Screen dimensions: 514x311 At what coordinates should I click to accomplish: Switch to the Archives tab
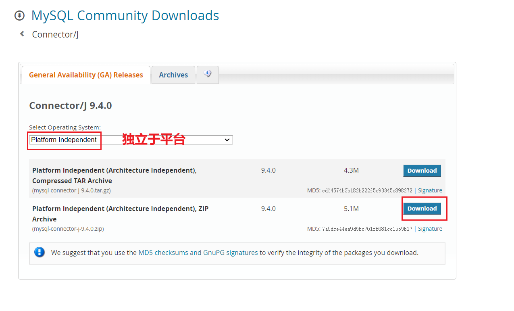click(x=173, y=75)
